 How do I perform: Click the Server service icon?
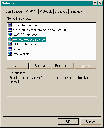pyautogui.click(x=10, y=49)
